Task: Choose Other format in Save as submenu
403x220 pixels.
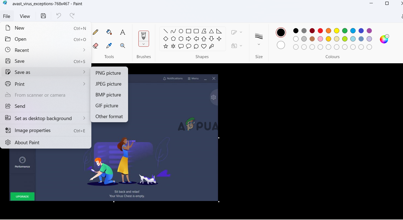Action: coord(109,117)
